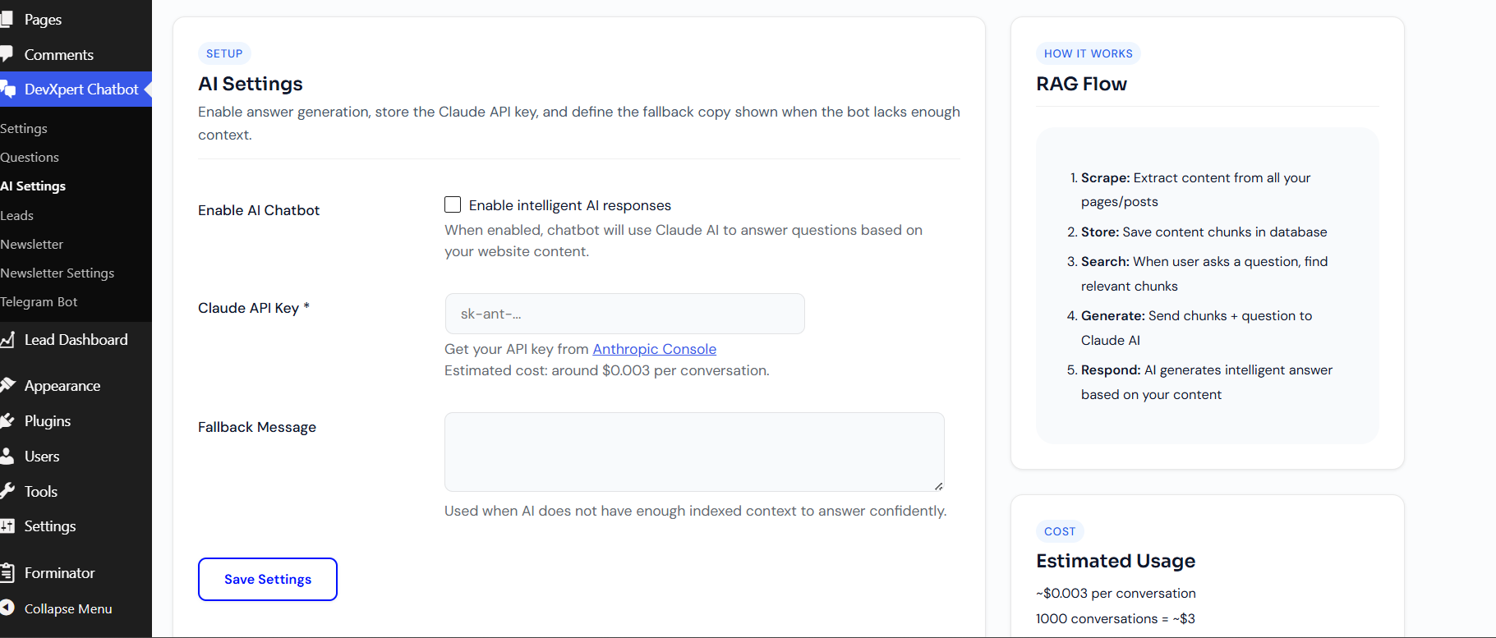Screen dimensions: 1496x638
Task: Enable intelligent AI responses checkbox
Action: click(453, 204)
